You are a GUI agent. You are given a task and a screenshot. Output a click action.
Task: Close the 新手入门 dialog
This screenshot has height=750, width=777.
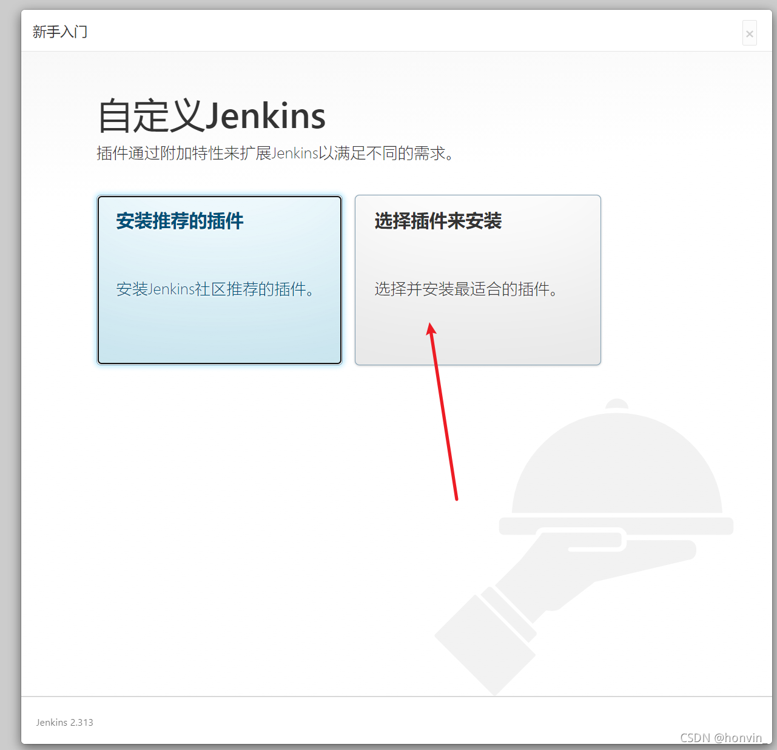750,33
